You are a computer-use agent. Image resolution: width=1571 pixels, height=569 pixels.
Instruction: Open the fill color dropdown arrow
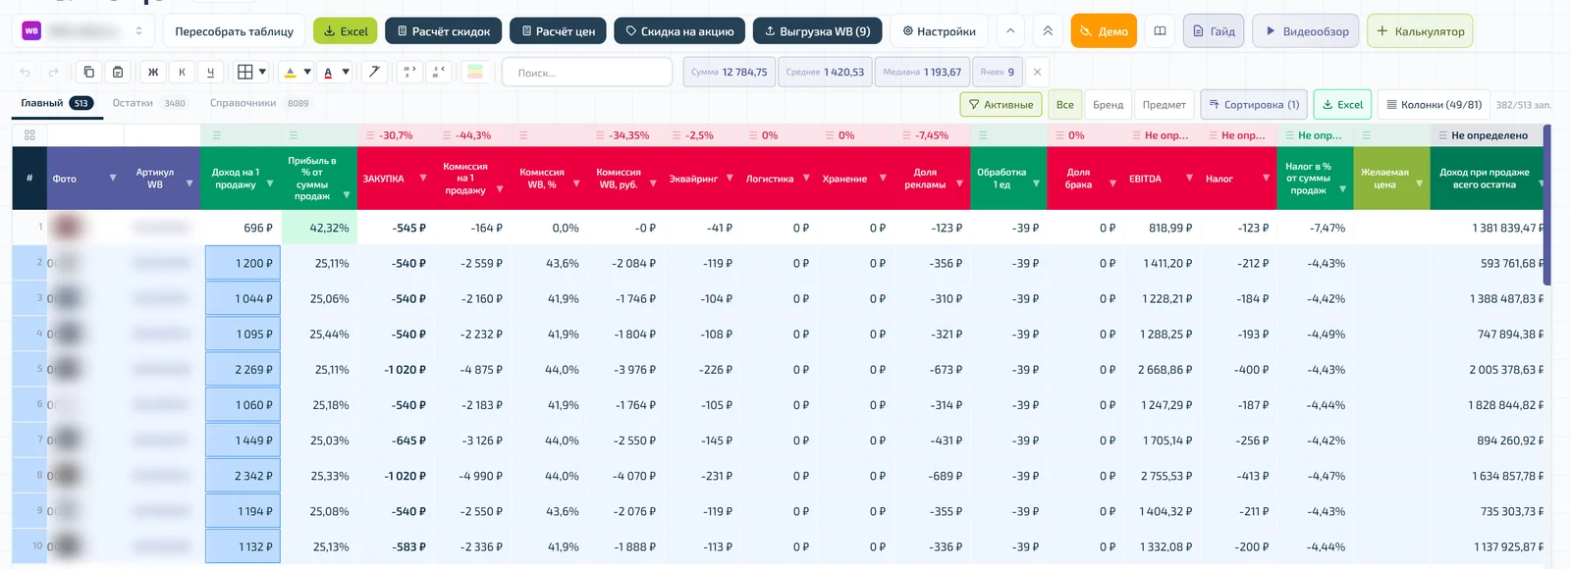(x=307, y=72)
